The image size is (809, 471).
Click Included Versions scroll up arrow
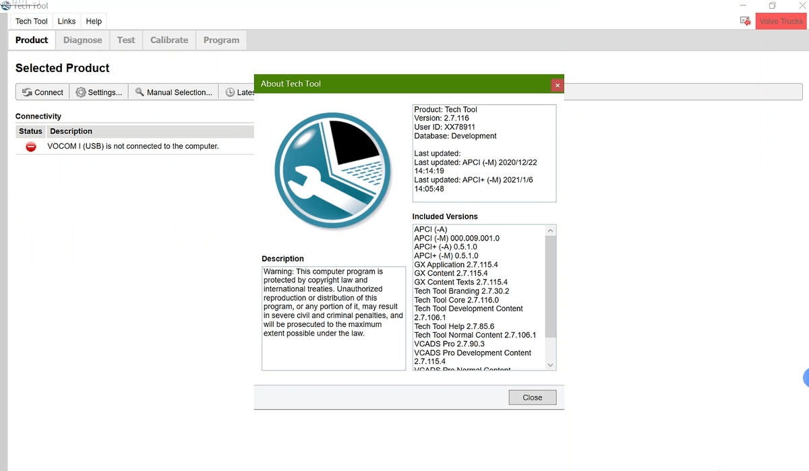[551, 230]
